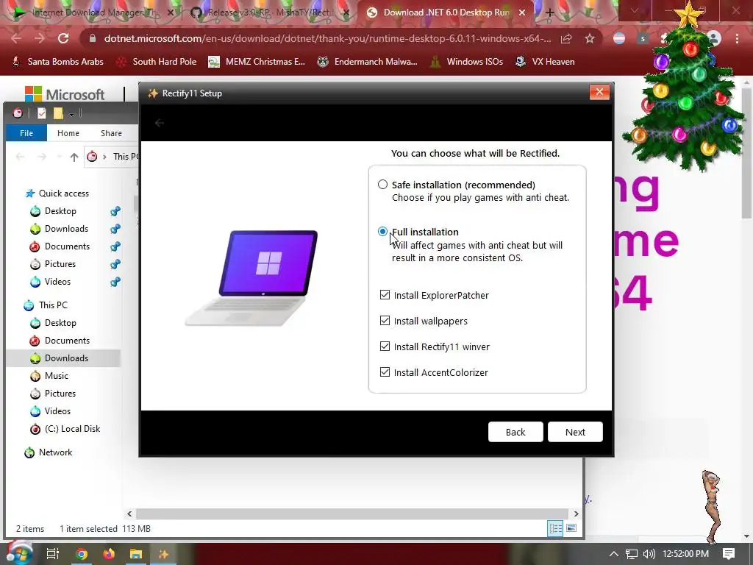Viewport: 753px width, 565px height.
Task: Click the volume icon in system tray
Action: tap(649, 554)
